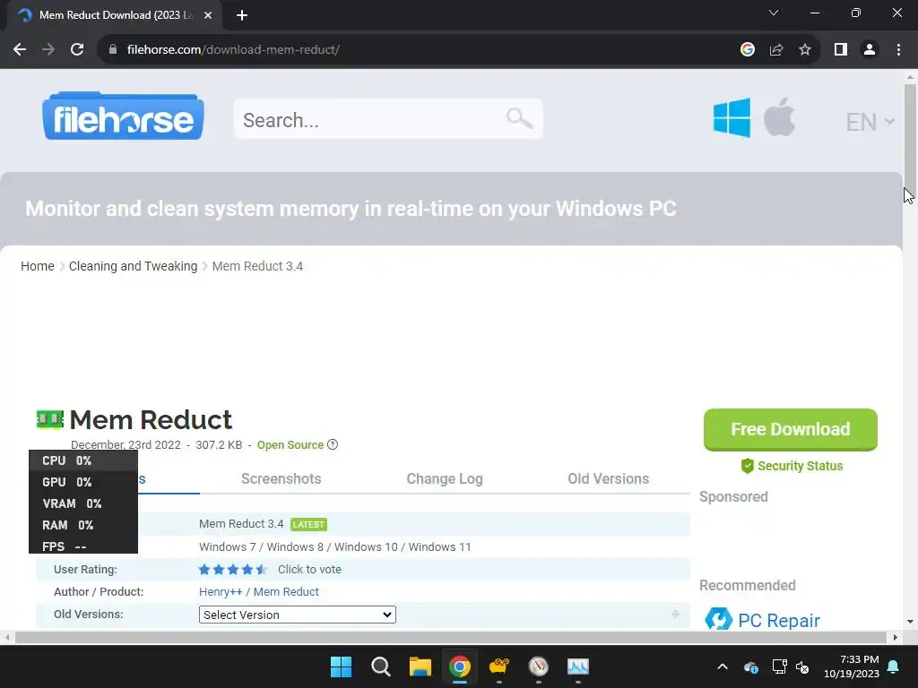Click scrollbar down arrow
This screenshot has width=918, height=688.
click(x=911, y=622)
